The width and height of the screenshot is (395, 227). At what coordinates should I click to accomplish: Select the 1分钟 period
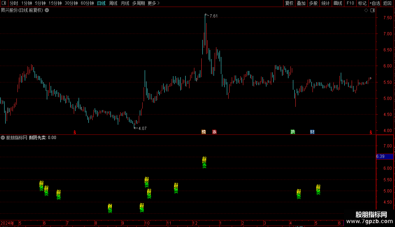(x=27, y=3)
